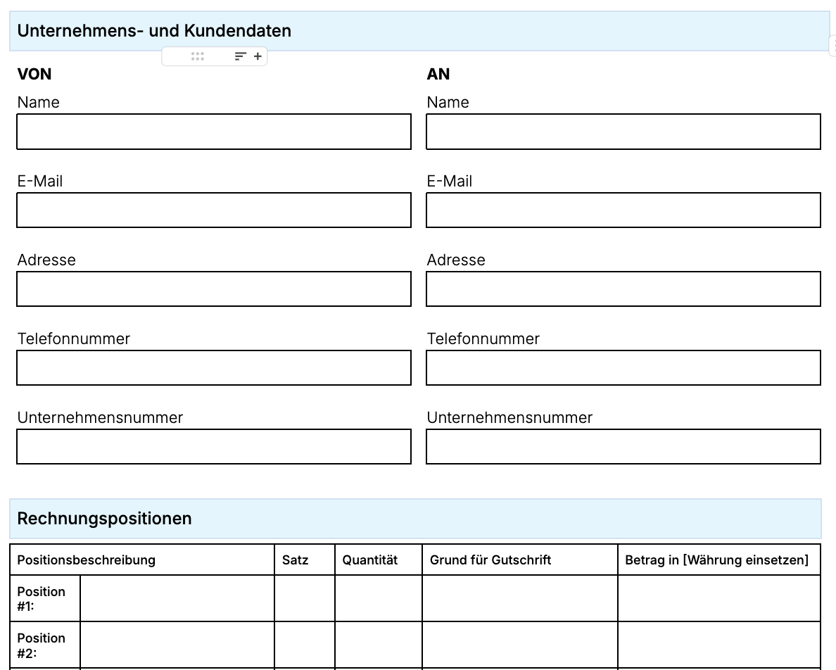Click VON Unternehmensnummer input field
This screenshot has width=836, height=670.
pyautogui.click(x=214, y=447)
